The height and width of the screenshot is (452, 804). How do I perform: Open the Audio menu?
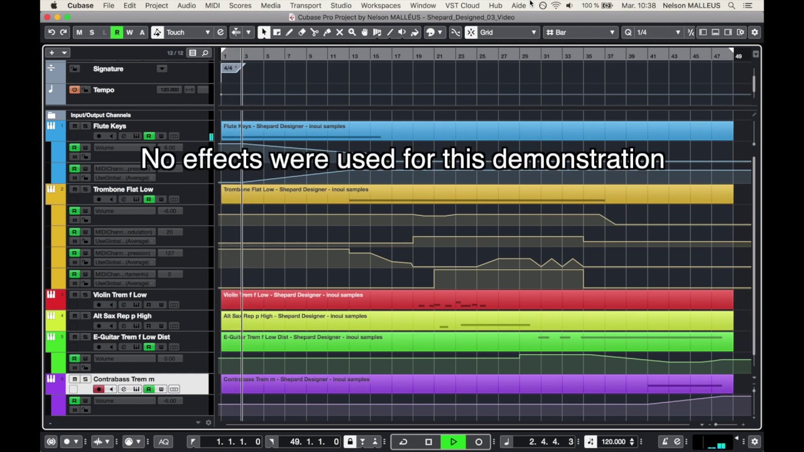[187, 6]
